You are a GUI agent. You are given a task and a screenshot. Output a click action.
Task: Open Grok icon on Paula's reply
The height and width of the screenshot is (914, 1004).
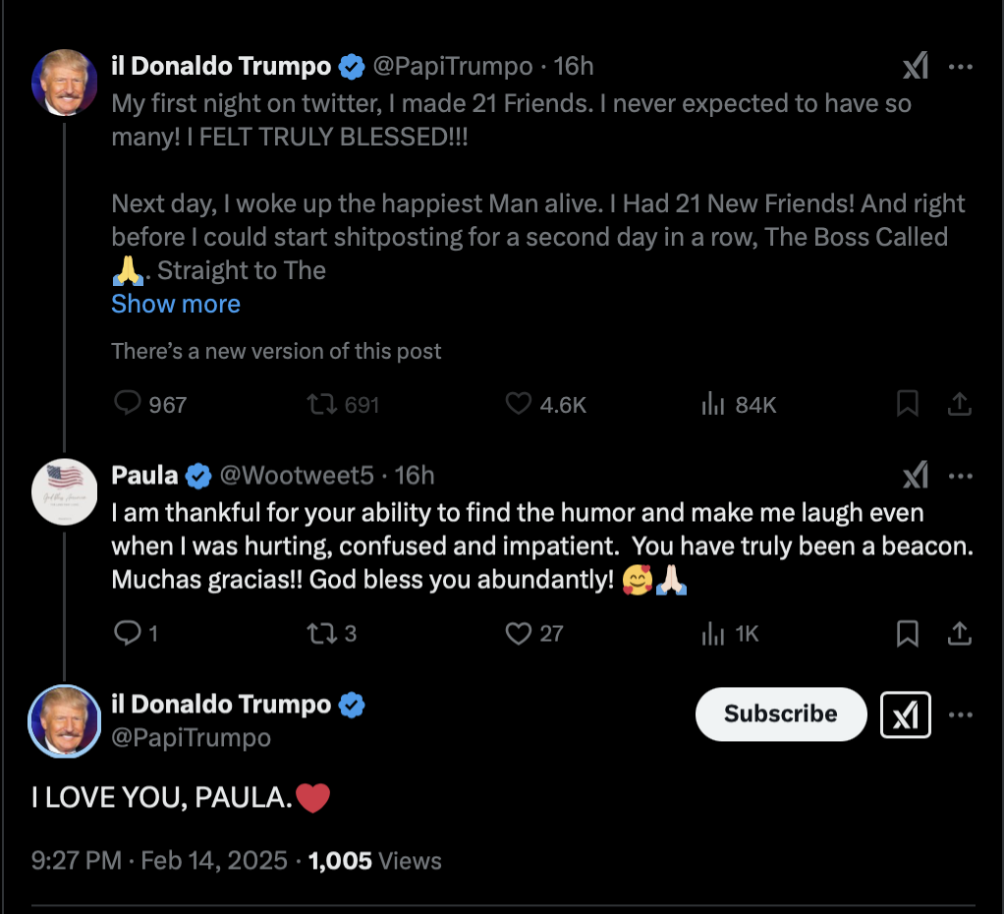(x=915, y=476)
